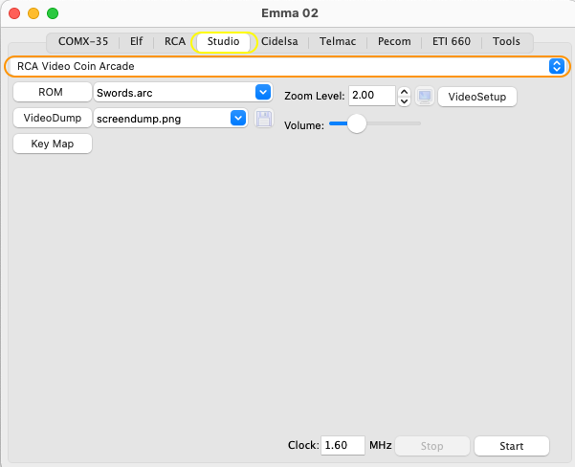Click the Clock 1.60 MHz field
The height and width of the screenshot is (467, 575).
(x=343, y=445)
